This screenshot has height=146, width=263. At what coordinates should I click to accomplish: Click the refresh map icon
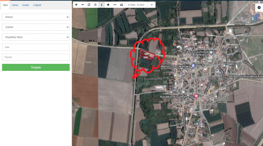coord(89,5)
